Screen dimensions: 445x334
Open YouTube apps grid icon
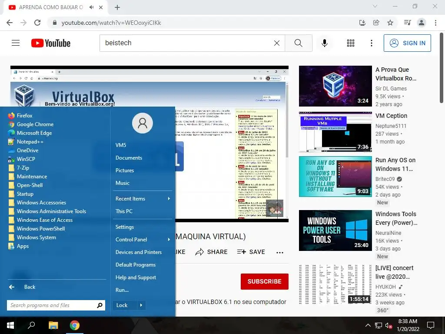(x=351, y=43)
